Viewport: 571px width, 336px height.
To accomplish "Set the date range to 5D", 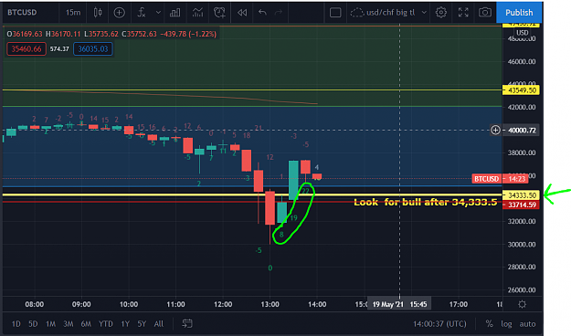I will [33, 323].
